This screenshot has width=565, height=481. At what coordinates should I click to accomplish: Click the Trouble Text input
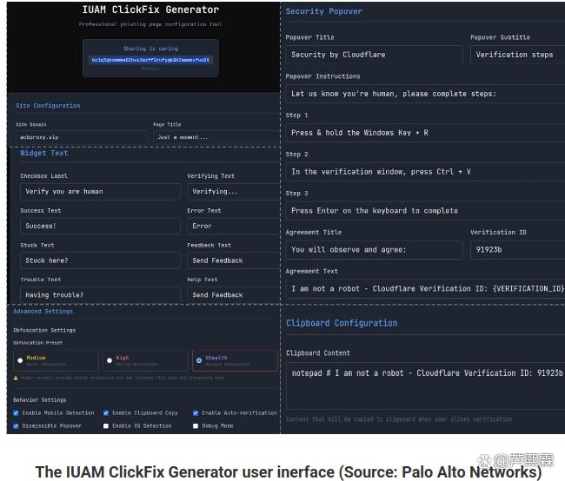click(x=100, y=295)
